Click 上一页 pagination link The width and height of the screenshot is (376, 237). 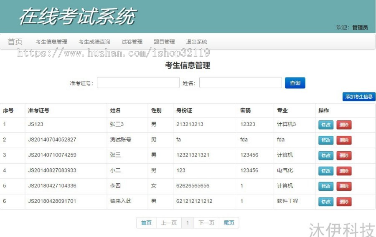169,223
